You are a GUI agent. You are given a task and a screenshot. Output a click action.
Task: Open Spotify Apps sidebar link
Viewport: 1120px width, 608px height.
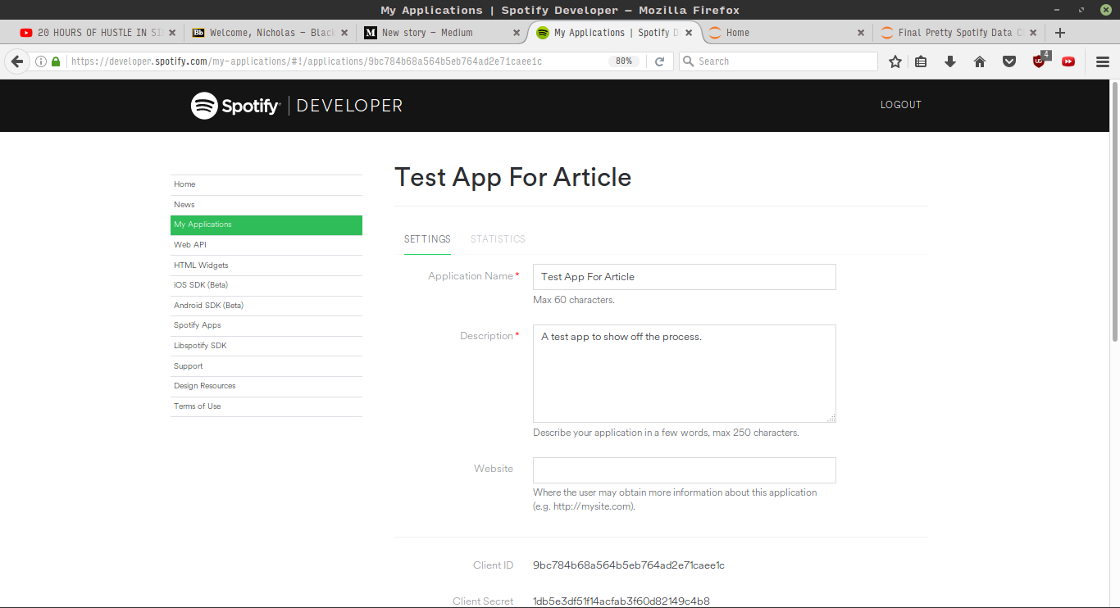coord(266,325)
